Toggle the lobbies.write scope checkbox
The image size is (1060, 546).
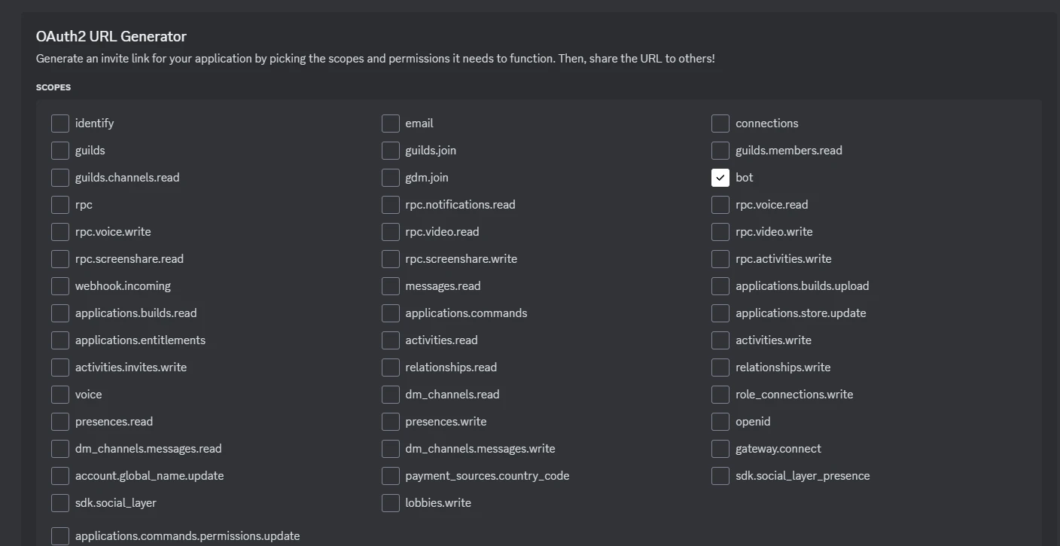click(x=391, y=503)
